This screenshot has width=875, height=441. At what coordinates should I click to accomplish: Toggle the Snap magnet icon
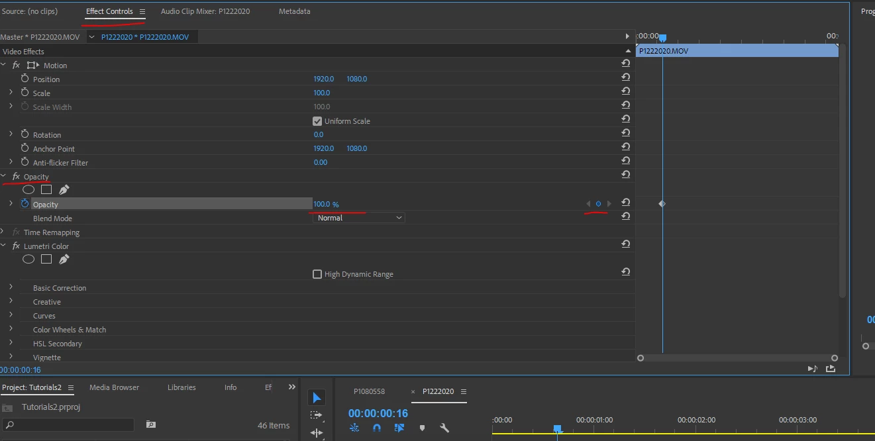pyautogui.click(x=377, y=428)
